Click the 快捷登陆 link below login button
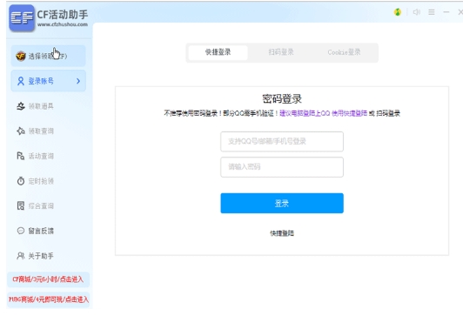This screenshot has width=463, height=316. coord(282,233)
